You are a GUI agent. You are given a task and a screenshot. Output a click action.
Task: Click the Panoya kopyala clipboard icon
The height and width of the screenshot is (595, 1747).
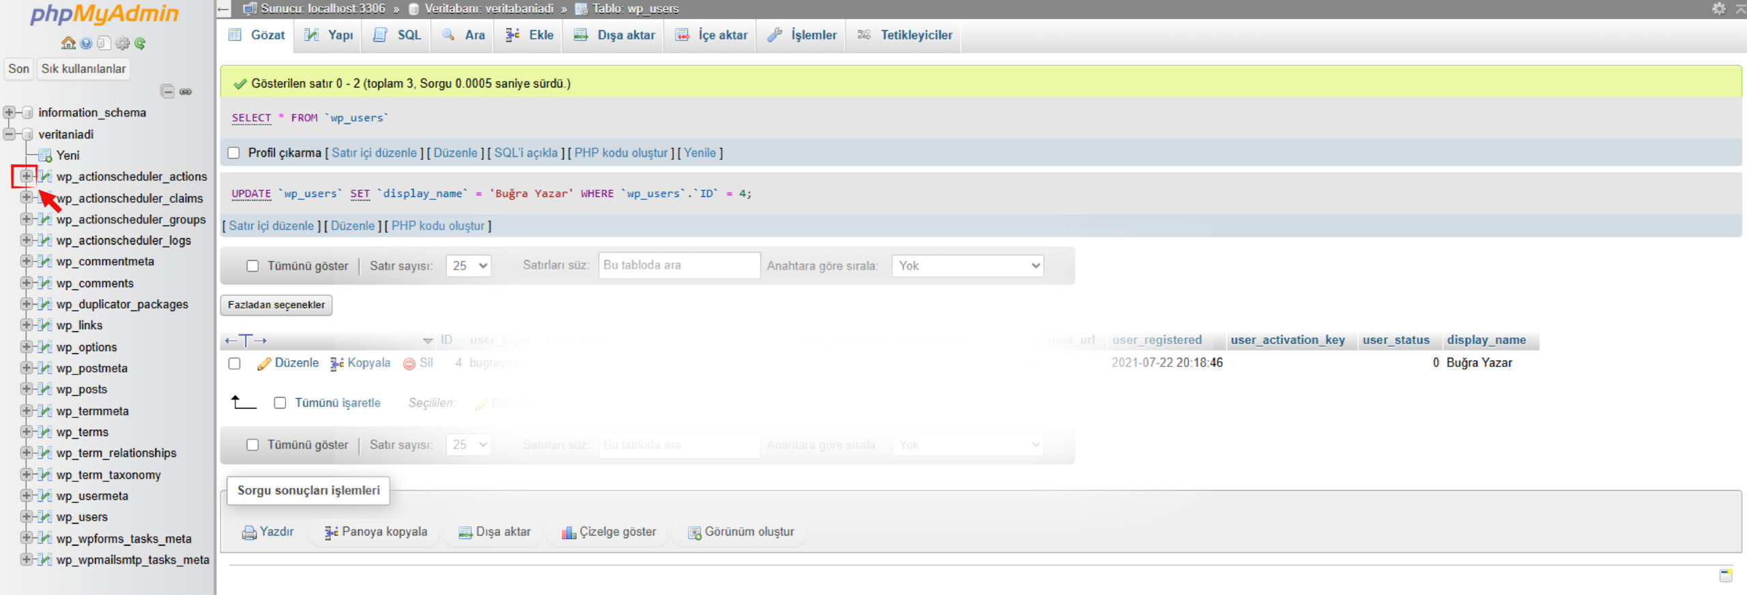(x=332, y=532)
